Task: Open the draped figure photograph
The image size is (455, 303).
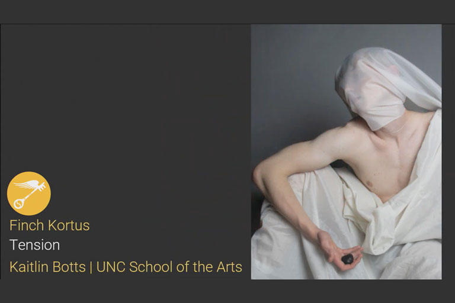Action: point(346,151)
